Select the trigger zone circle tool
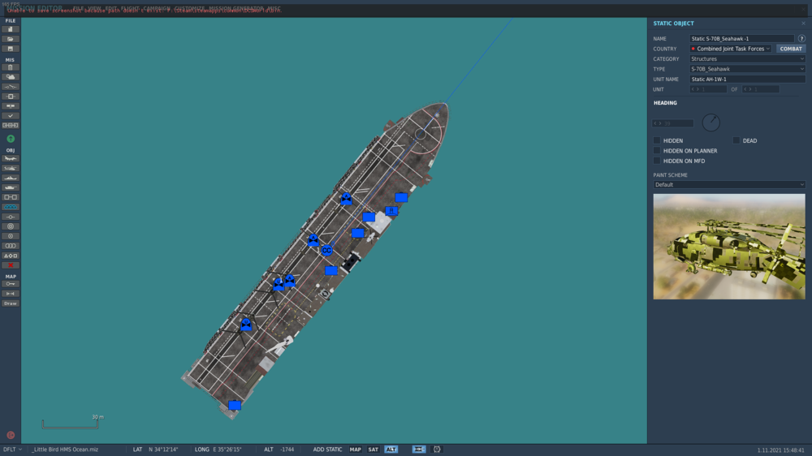Viewport: 812px width, 456px height. [x=11, y=226]
